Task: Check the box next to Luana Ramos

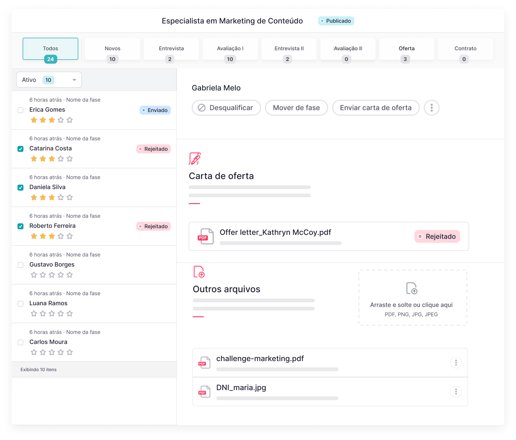Action: point(21,304)
